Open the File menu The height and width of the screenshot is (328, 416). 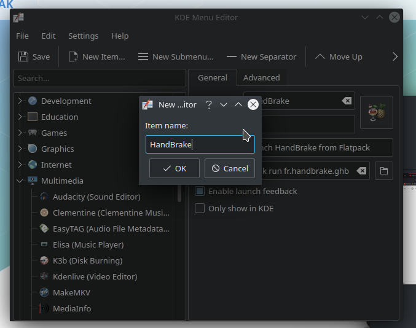pyautogui.click(x=22, y=36)
